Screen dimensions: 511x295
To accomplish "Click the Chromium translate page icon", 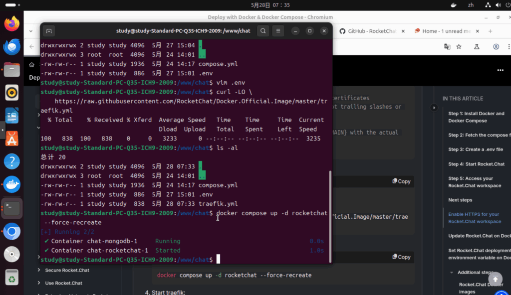I will pos(447,46).
